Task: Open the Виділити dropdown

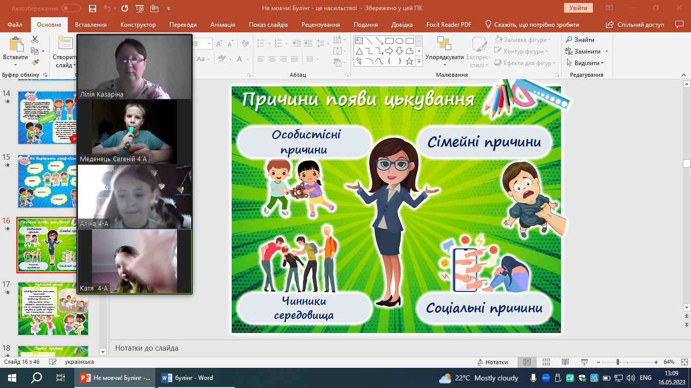Action: [x=585, y=63]
